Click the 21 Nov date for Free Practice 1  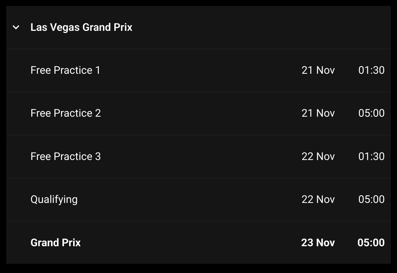coord(318,70)
